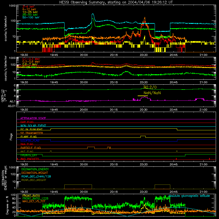Click the GAP_FLAG label
Screen dimensions: 219x219
pos(27,122)
